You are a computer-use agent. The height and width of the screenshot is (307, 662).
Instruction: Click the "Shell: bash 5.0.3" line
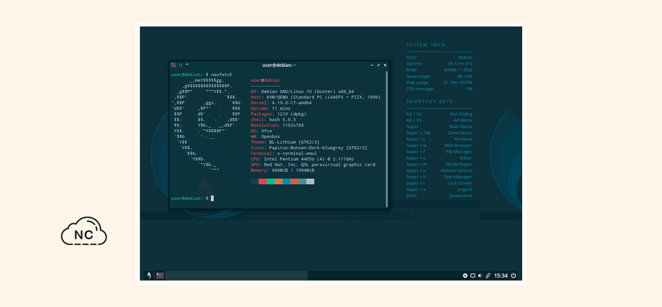(x=273, y=120)
